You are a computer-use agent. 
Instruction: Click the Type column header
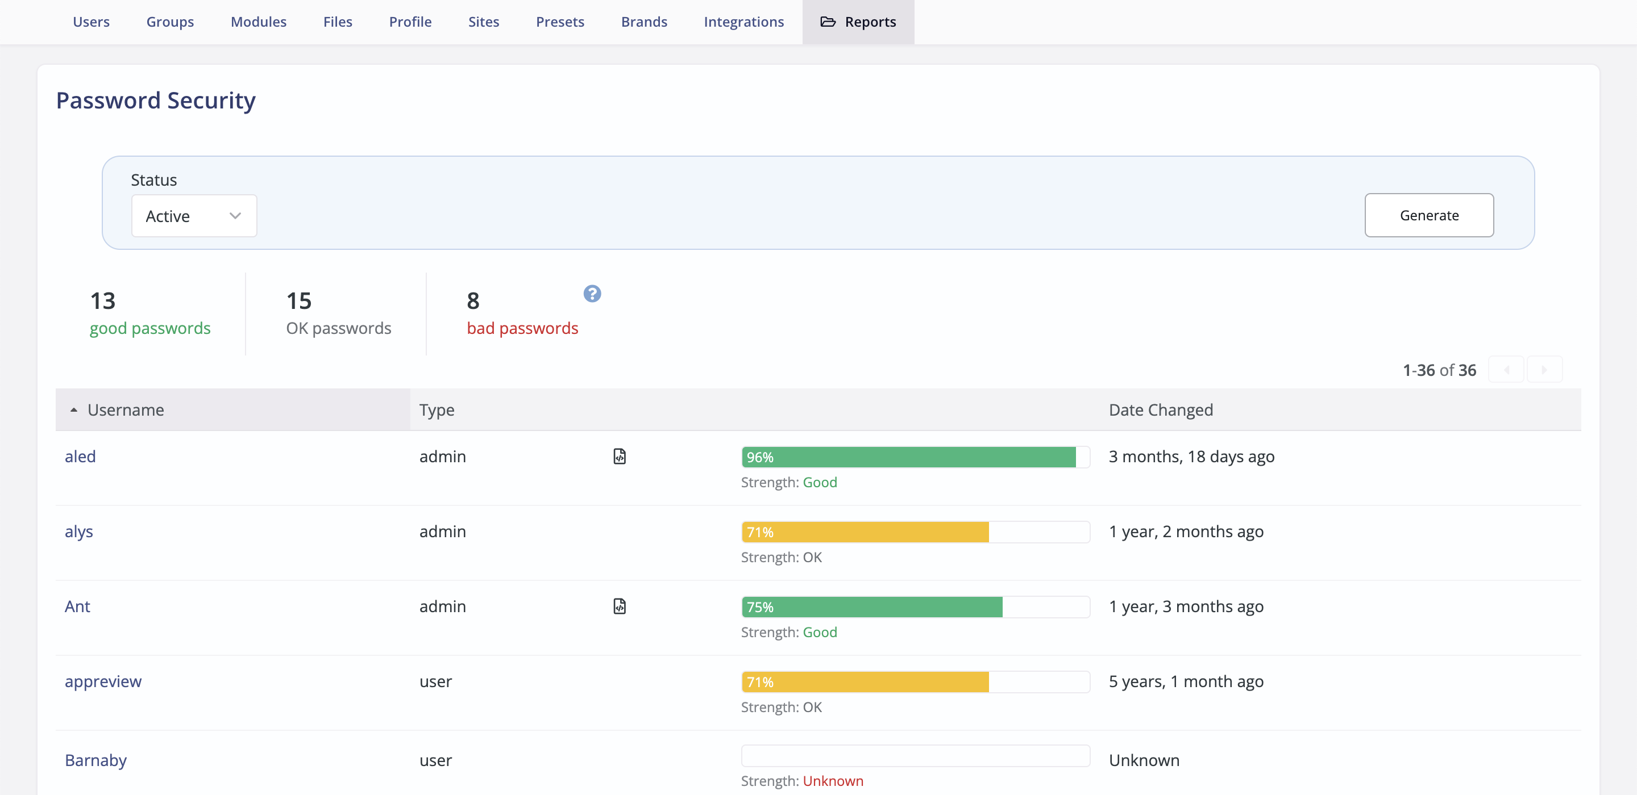(x=437, y=409)
